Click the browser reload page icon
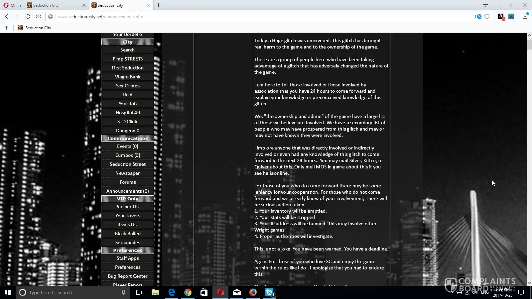532x299 pixels. coord(28,17)
